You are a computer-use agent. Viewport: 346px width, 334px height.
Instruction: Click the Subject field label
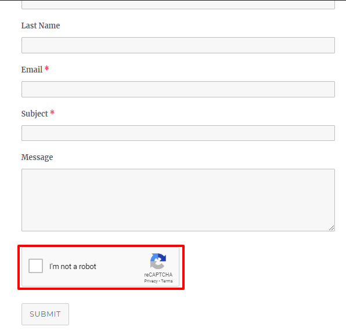click(34, 114)
